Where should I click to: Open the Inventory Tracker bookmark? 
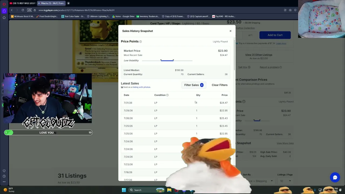(x=148, y=16)
